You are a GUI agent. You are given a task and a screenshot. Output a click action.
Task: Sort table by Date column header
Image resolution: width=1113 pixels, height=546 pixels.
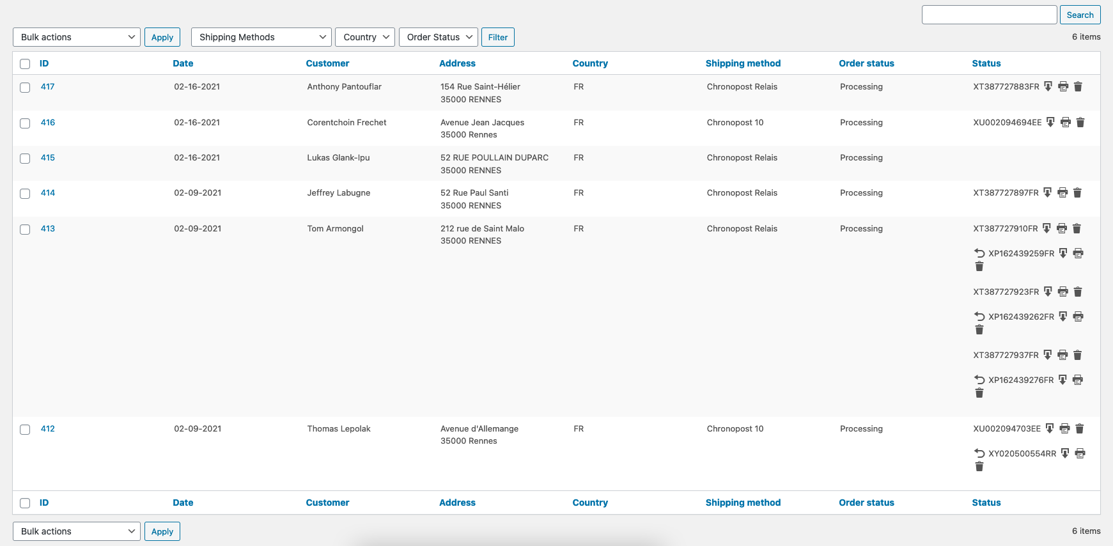click(183, 63)
